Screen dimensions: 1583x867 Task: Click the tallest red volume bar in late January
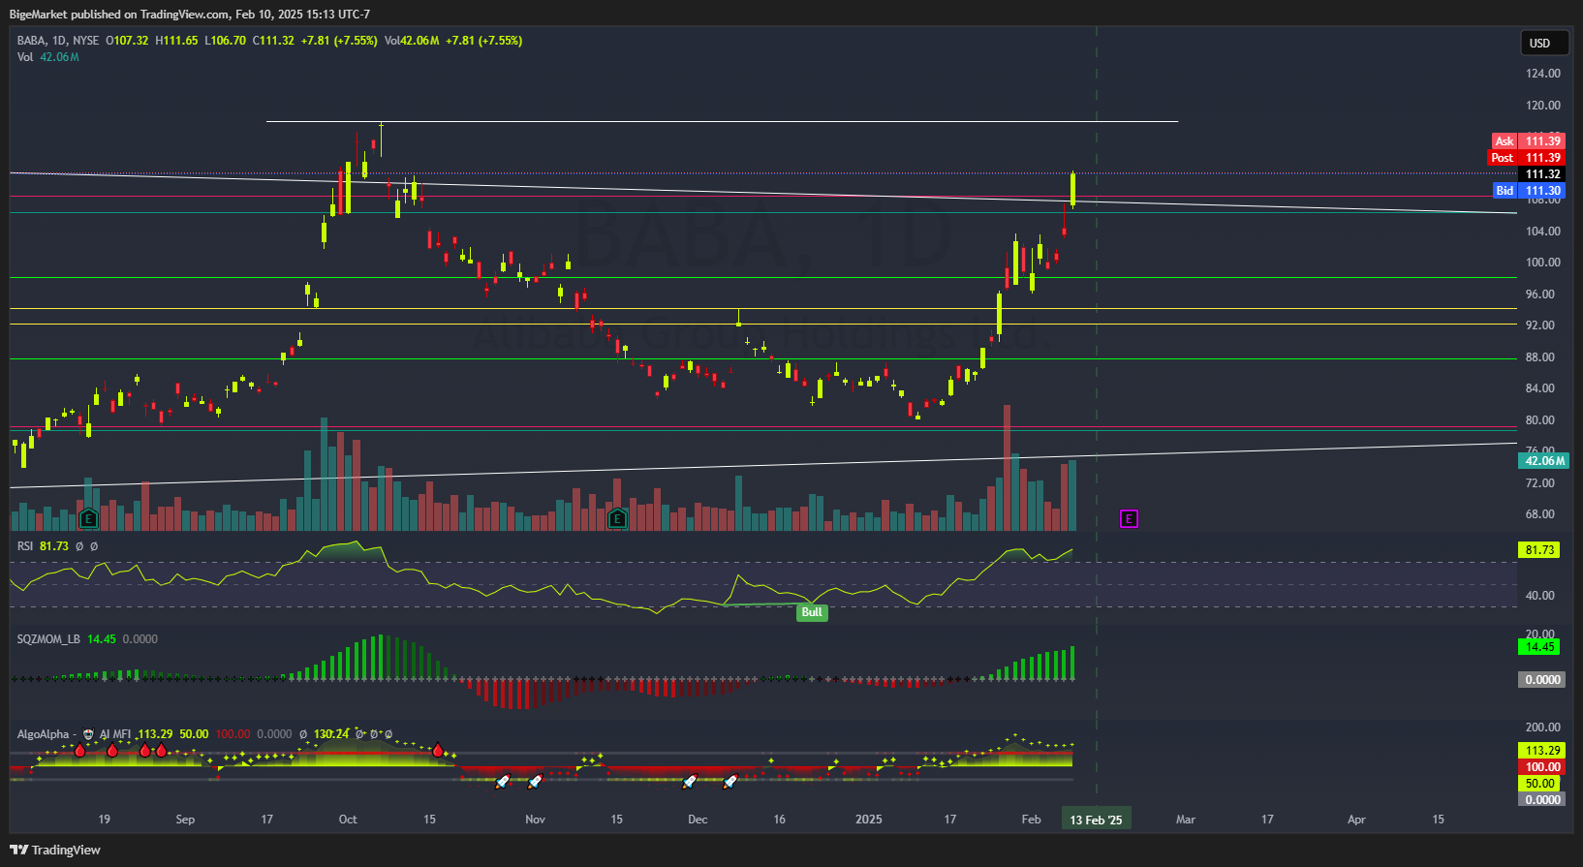click(1007, 467)
